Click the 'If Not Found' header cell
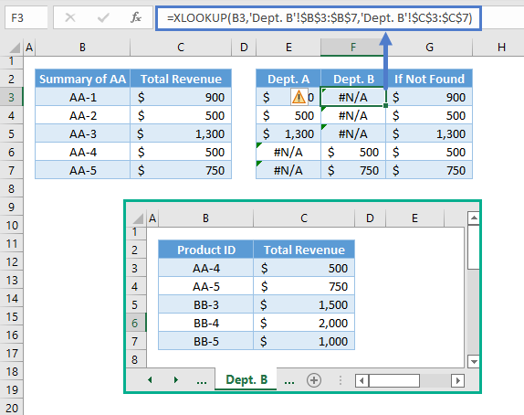The image size is (524, 415). (429, 79)
